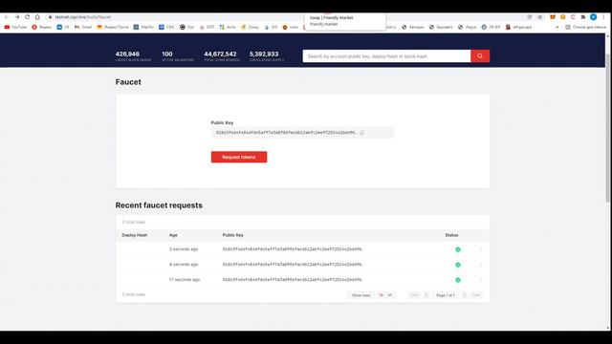612x344 pixels.
Task: Expand the 17 seconds ago row chevron
Action: (480, 280)
